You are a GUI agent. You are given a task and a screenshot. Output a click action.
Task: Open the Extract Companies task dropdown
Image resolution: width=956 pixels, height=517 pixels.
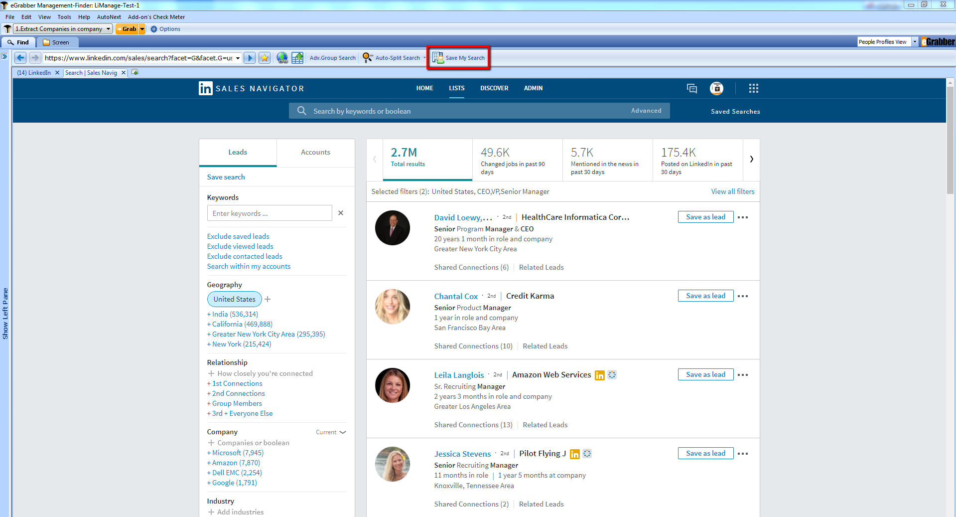pos(108,29)
